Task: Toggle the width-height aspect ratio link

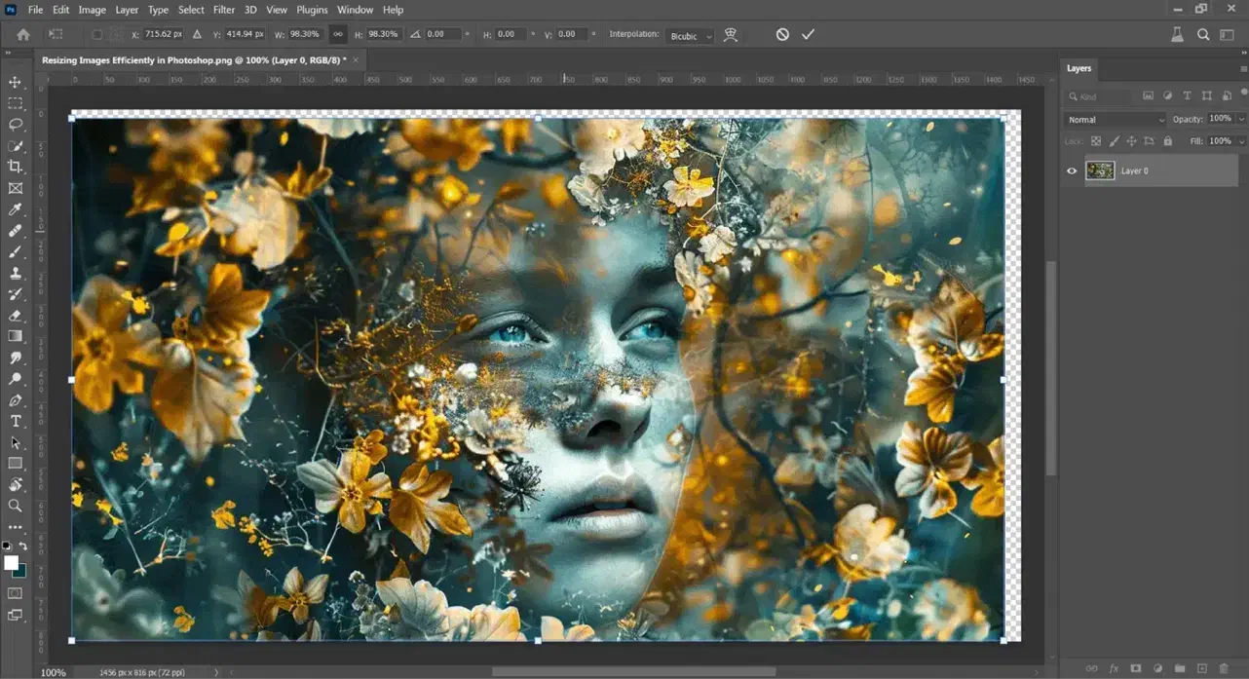Action: click(x=338, y=34)
